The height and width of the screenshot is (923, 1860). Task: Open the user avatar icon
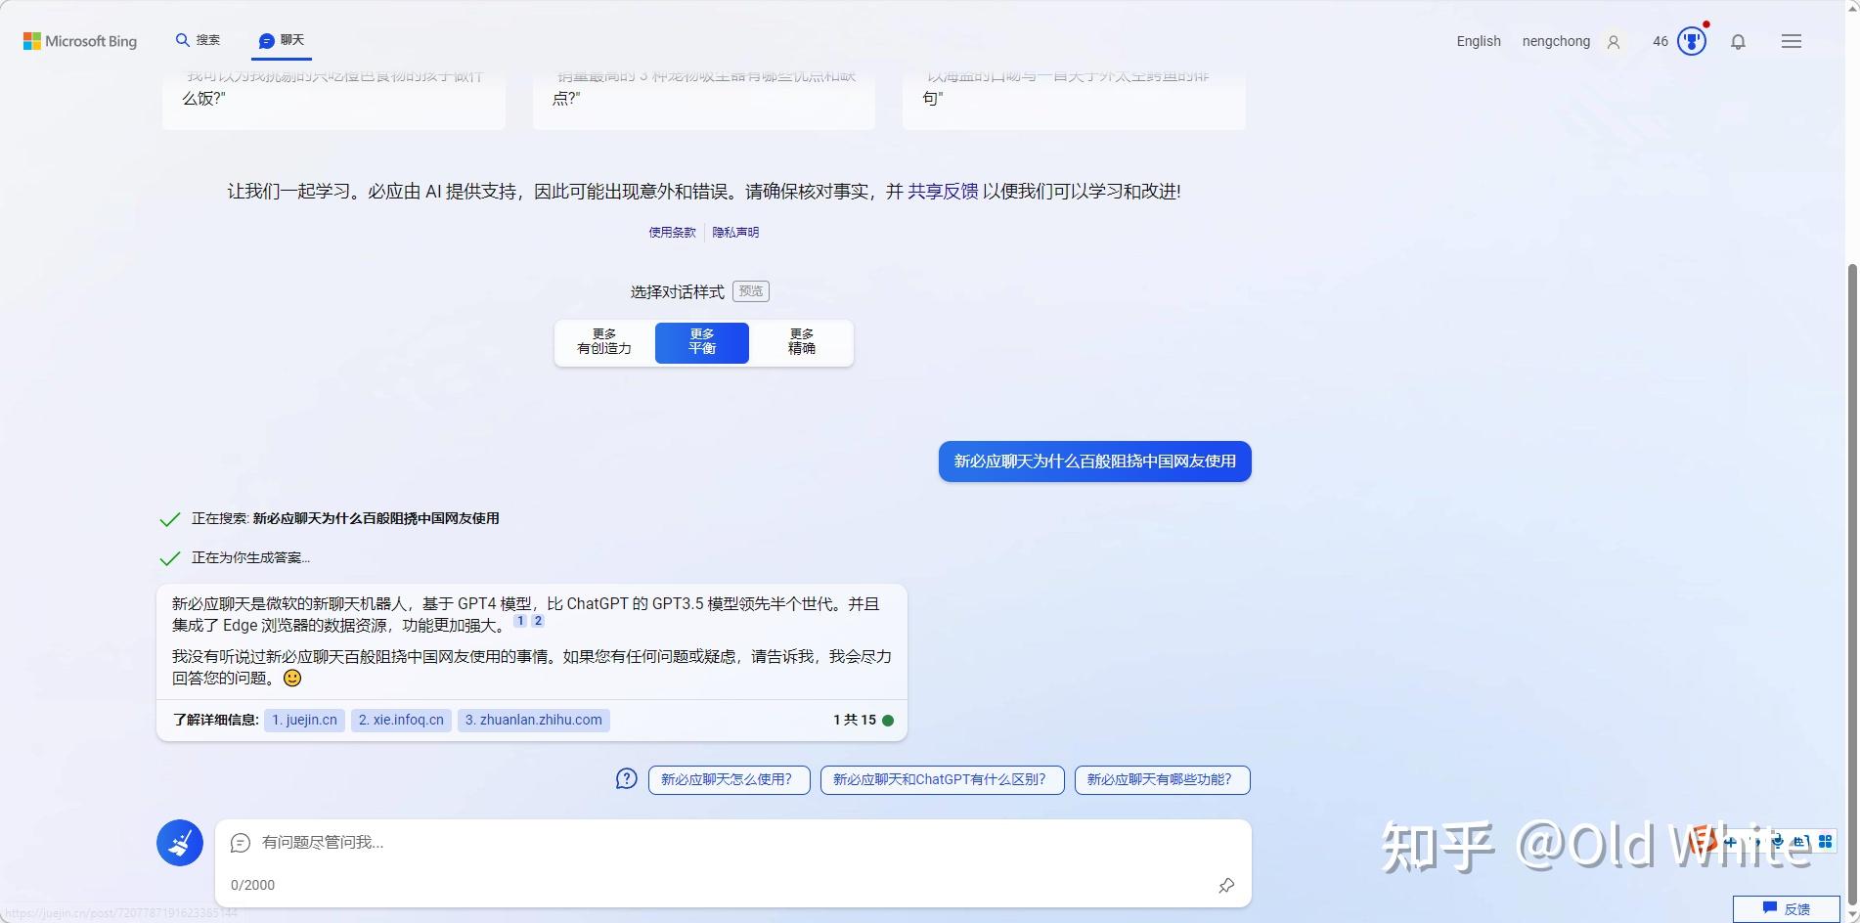tap(1614, 42)
